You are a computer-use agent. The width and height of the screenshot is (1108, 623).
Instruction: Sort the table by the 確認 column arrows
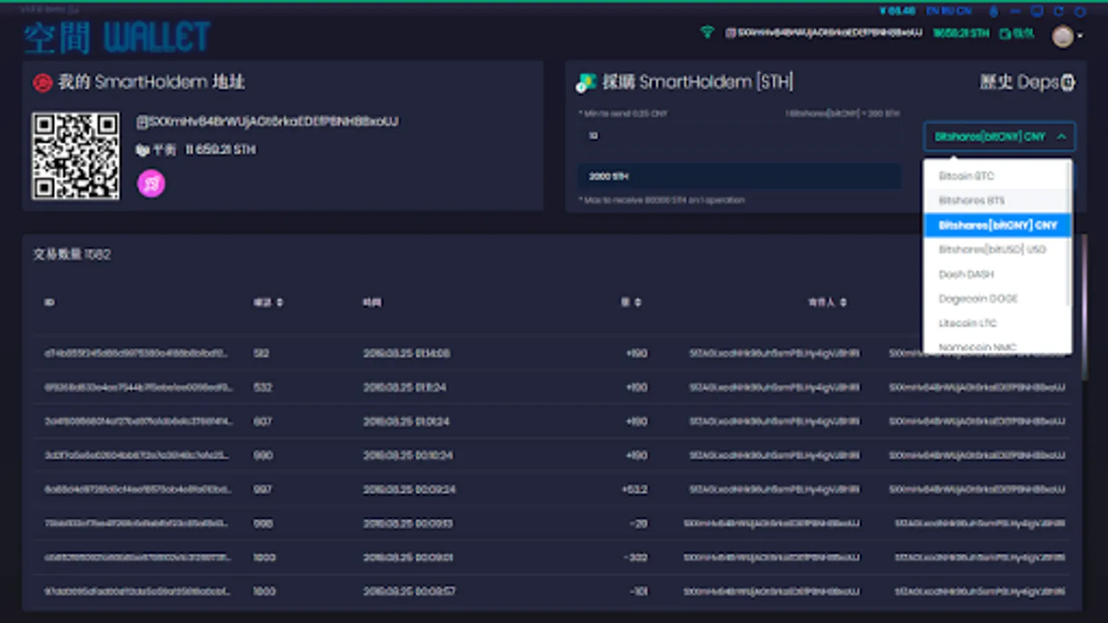click(280, 303)
